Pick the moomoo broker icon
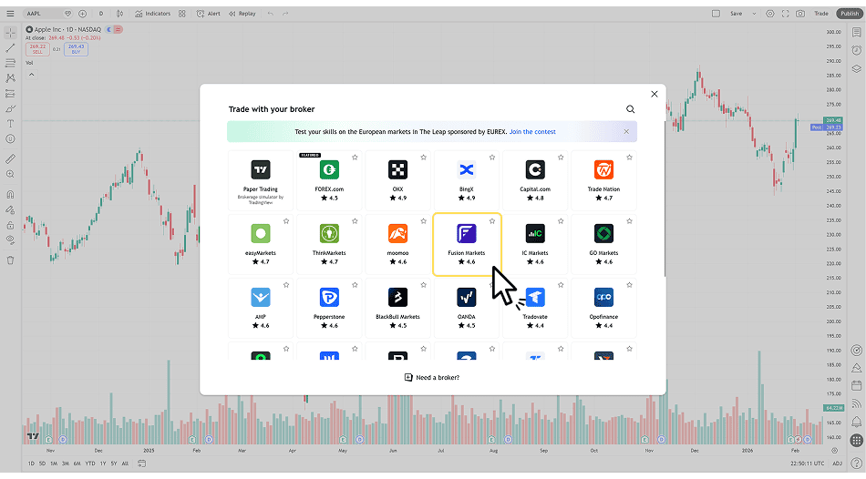This screenshot has width=866, height=479. (397, 234)
